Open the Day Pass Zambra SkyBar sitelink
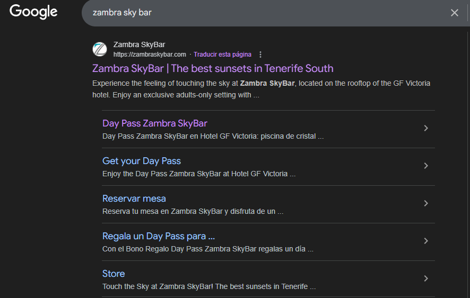Viewport: 470px width, 298px height. [155, 123]
